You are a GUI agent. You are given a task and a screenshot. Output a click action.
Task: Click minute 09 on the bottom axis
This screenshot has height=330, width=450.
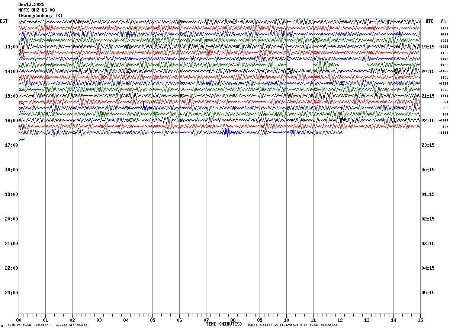(260, 320)
